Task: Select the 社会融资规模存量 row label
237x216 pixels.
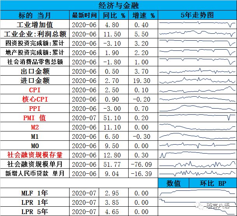Action: coord(35,155)
